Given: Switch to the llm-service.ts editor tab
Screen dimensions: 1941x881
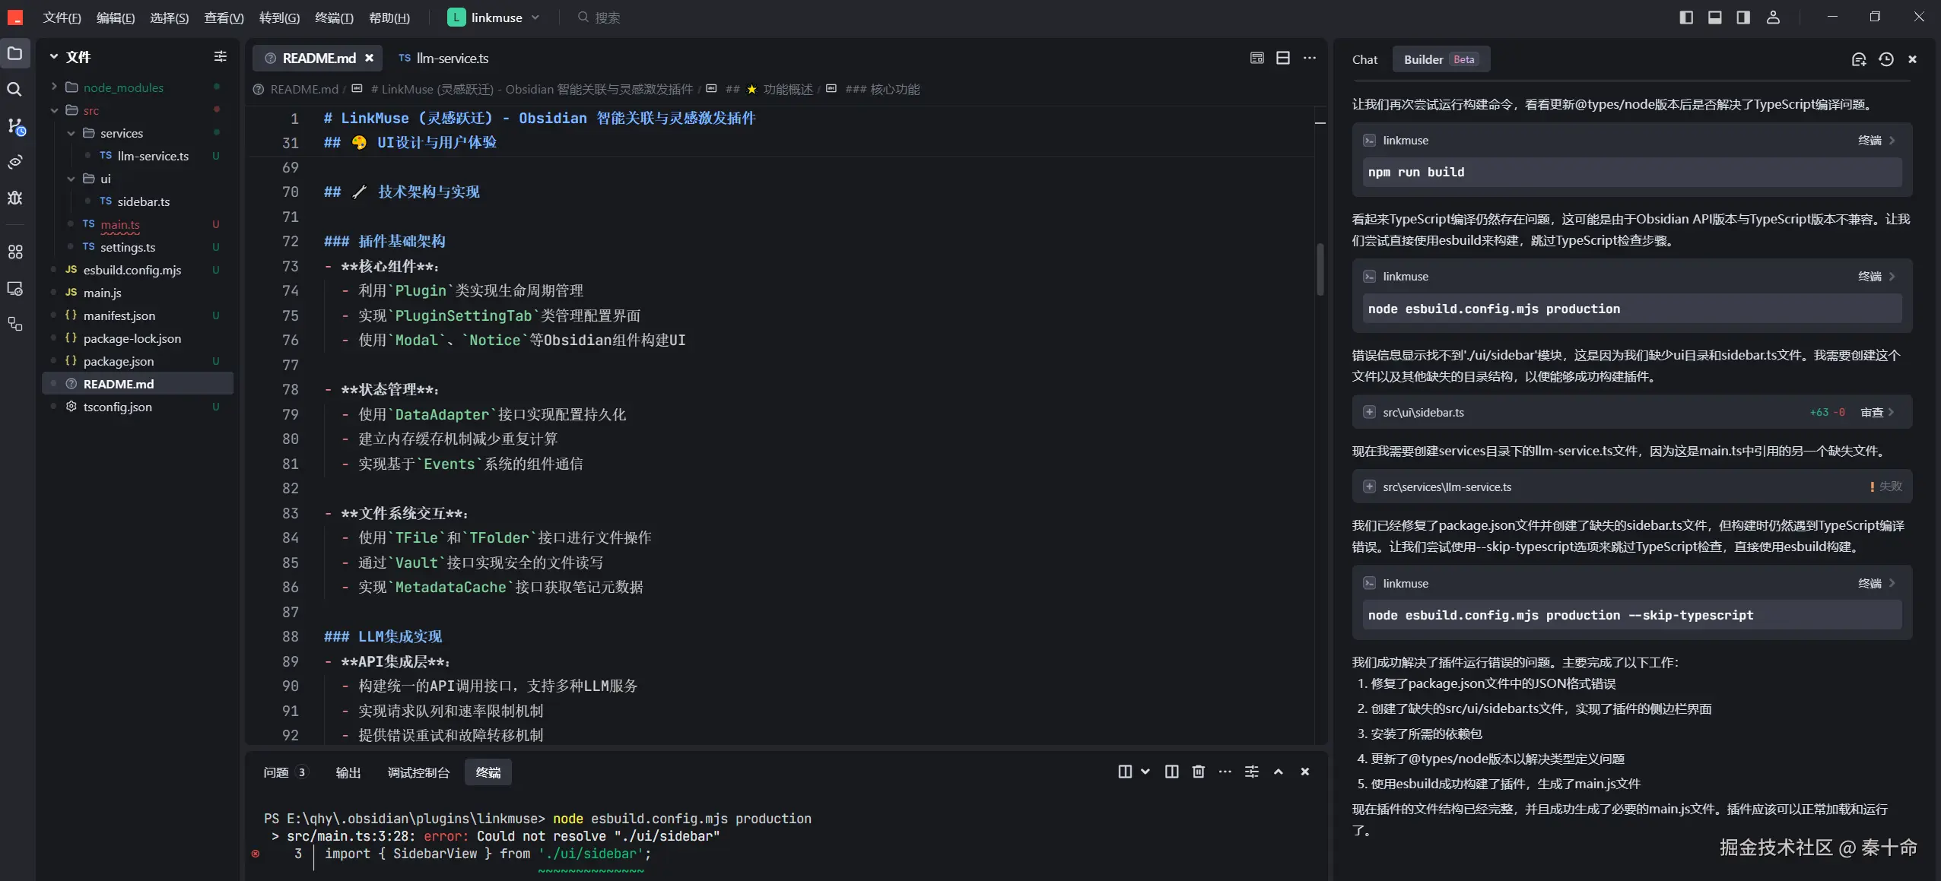Looking at the screenshot, I should click(x=452, y=59).
